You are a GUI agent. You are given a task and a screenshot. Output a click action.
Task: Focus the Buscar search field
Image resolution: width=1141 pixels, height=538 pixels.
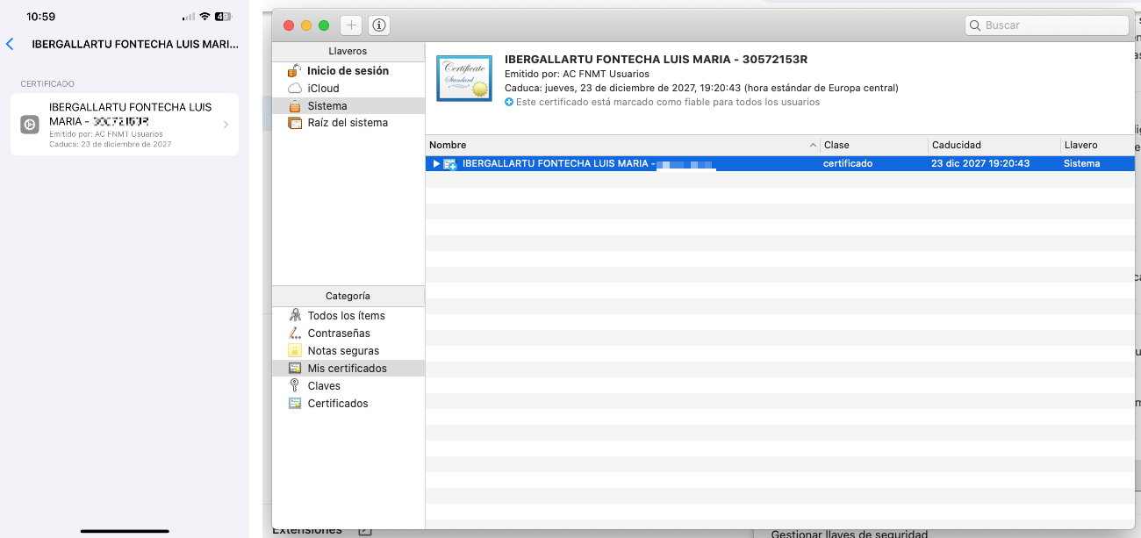[1047, 25]
